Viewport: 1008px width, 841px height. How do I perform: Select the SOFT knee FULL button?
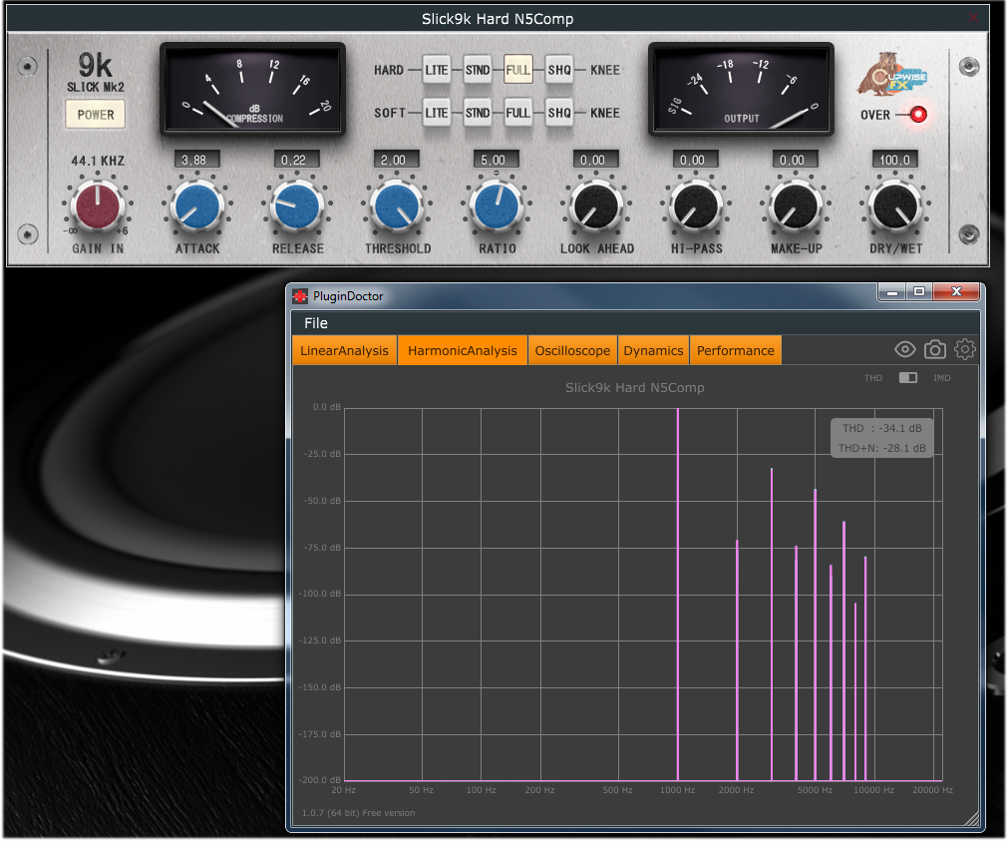(517, 113)
